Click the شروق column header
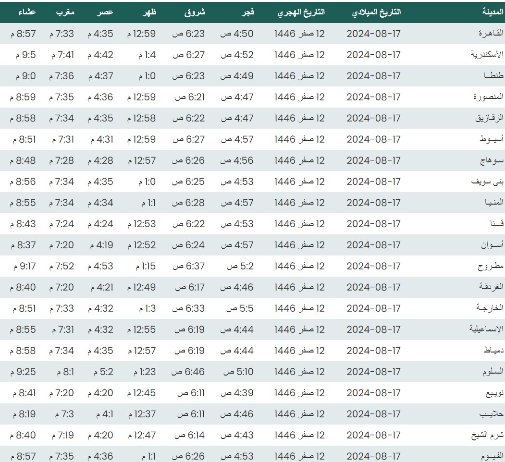Image resolution: width=505 pixels, height=462 pixels. 195,12
